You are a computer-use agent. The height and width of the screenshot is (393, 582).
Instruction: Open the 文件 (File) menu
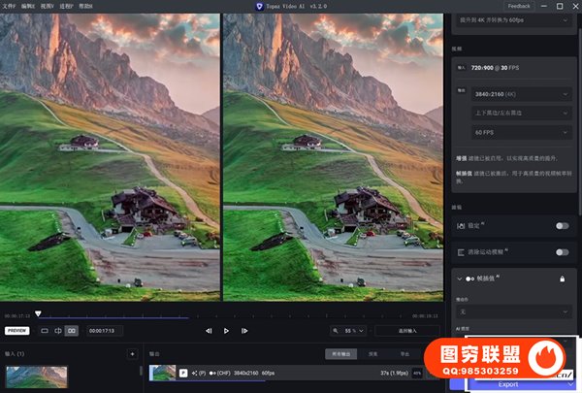pyautogui.click(x=9, y=6)
